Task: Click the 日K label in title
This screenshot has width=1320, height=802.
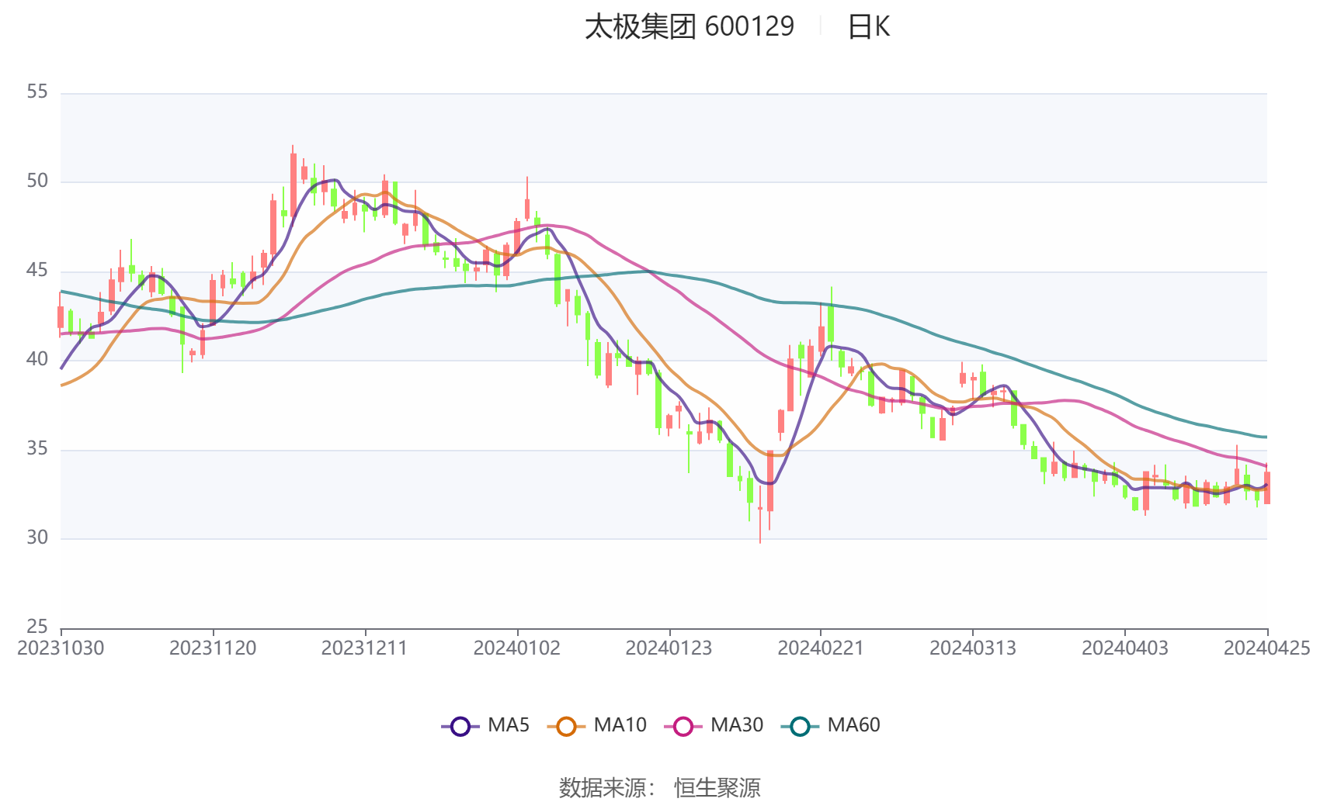Action: pyautogui.click(x=868, y=26)
